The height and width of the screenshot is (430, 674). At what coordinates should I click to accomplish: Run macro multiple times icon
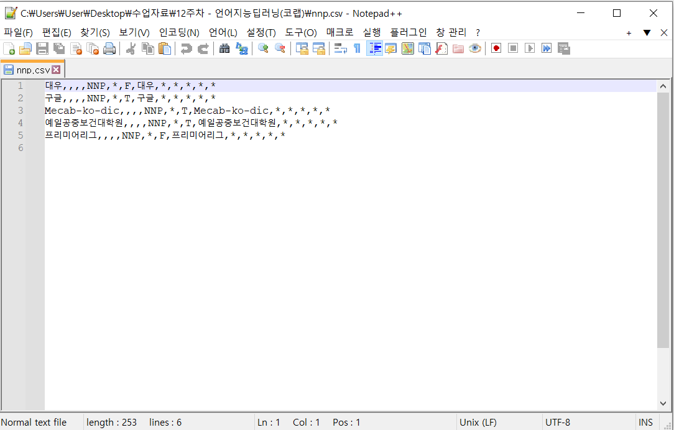[547, 48]
